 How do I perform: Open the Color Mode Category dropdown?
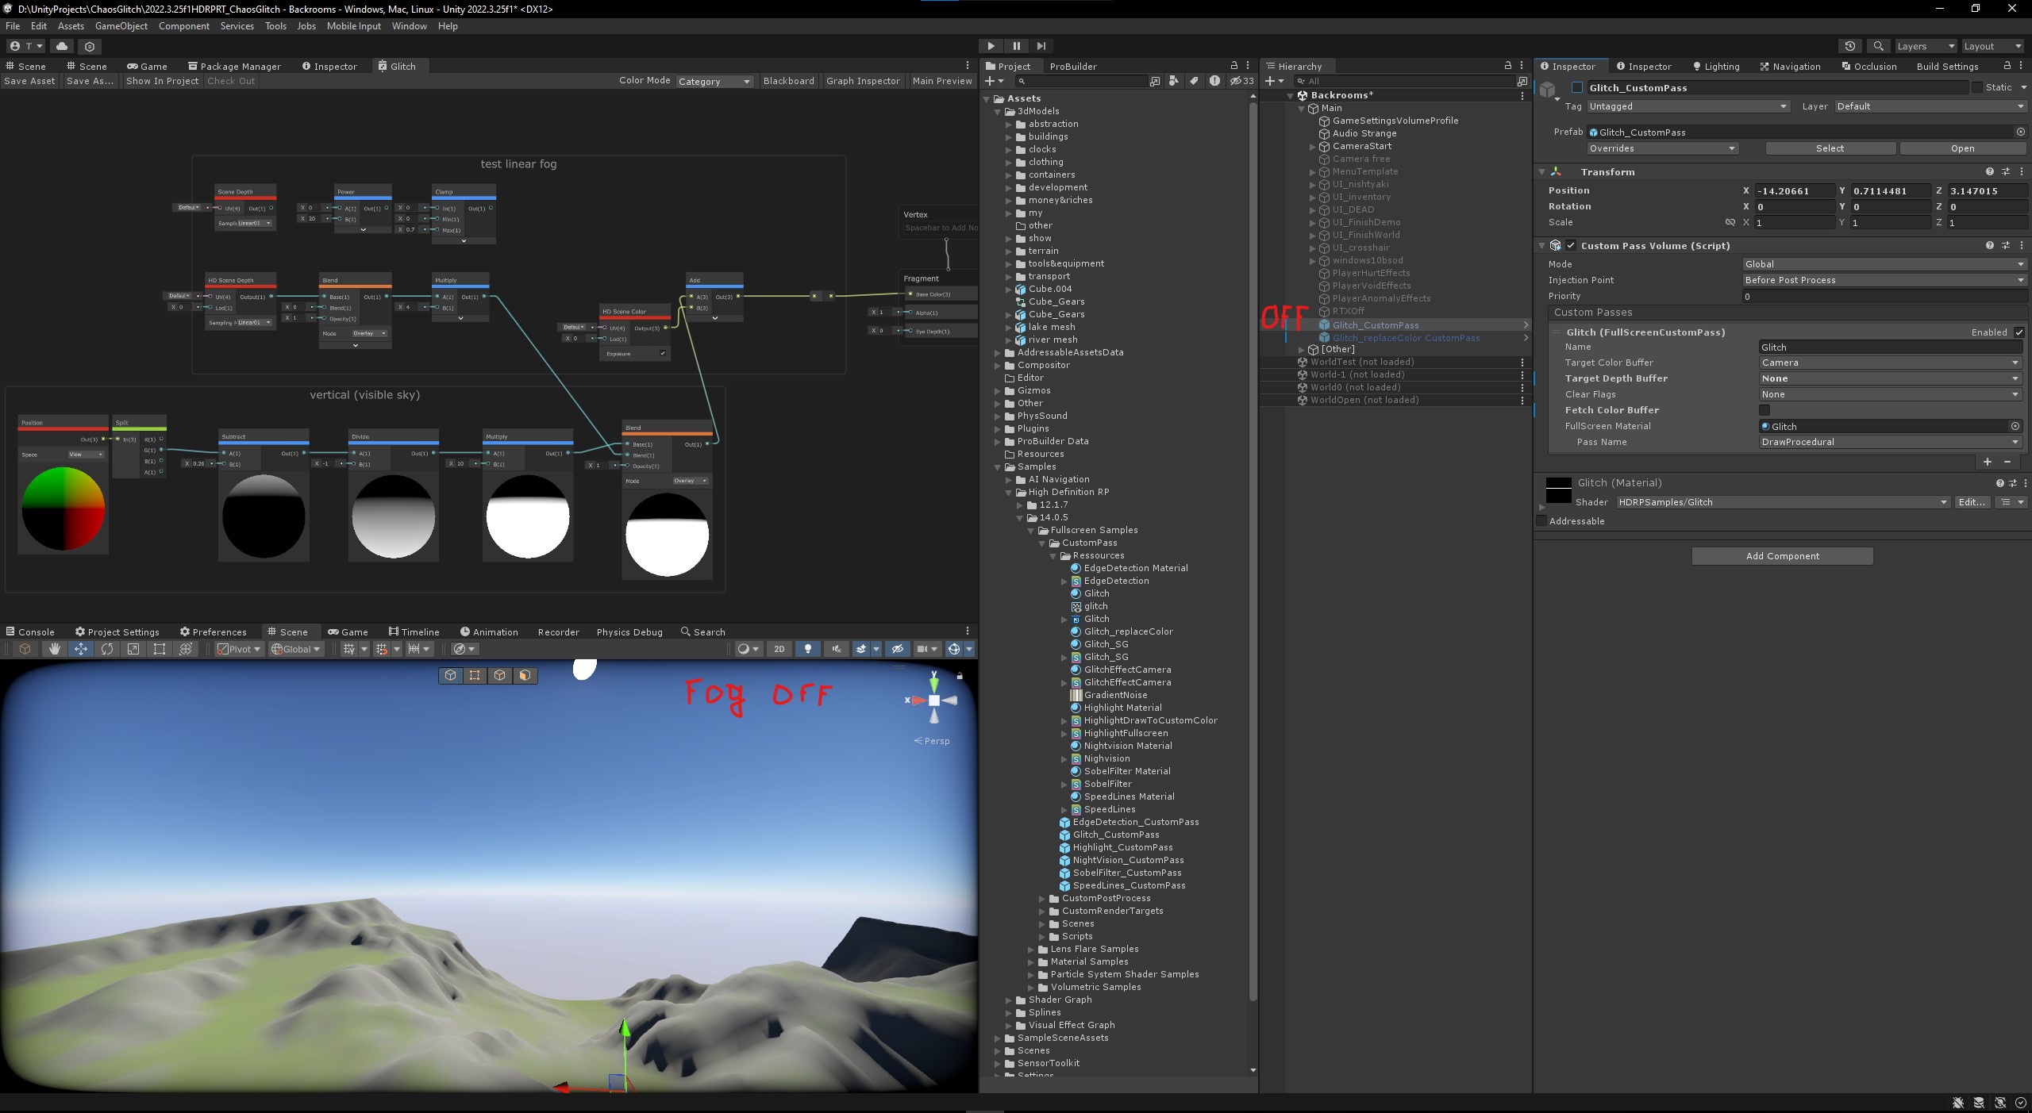pos(714,81)
